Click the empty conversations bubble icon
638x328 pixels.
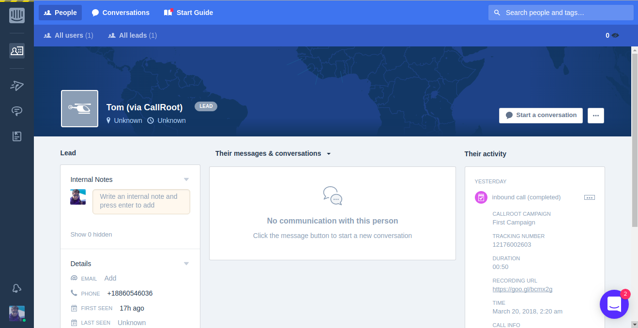point(333,196)
